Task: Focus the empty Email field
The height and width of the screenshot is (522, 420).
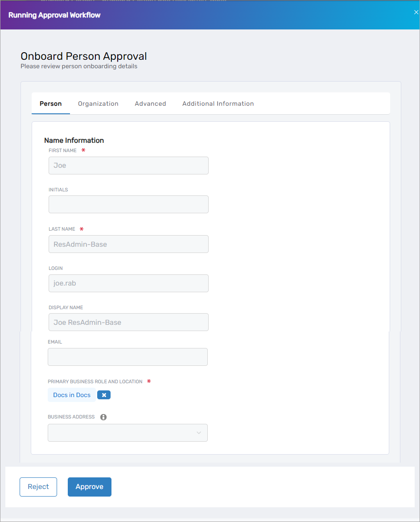Action: point(128,357)
